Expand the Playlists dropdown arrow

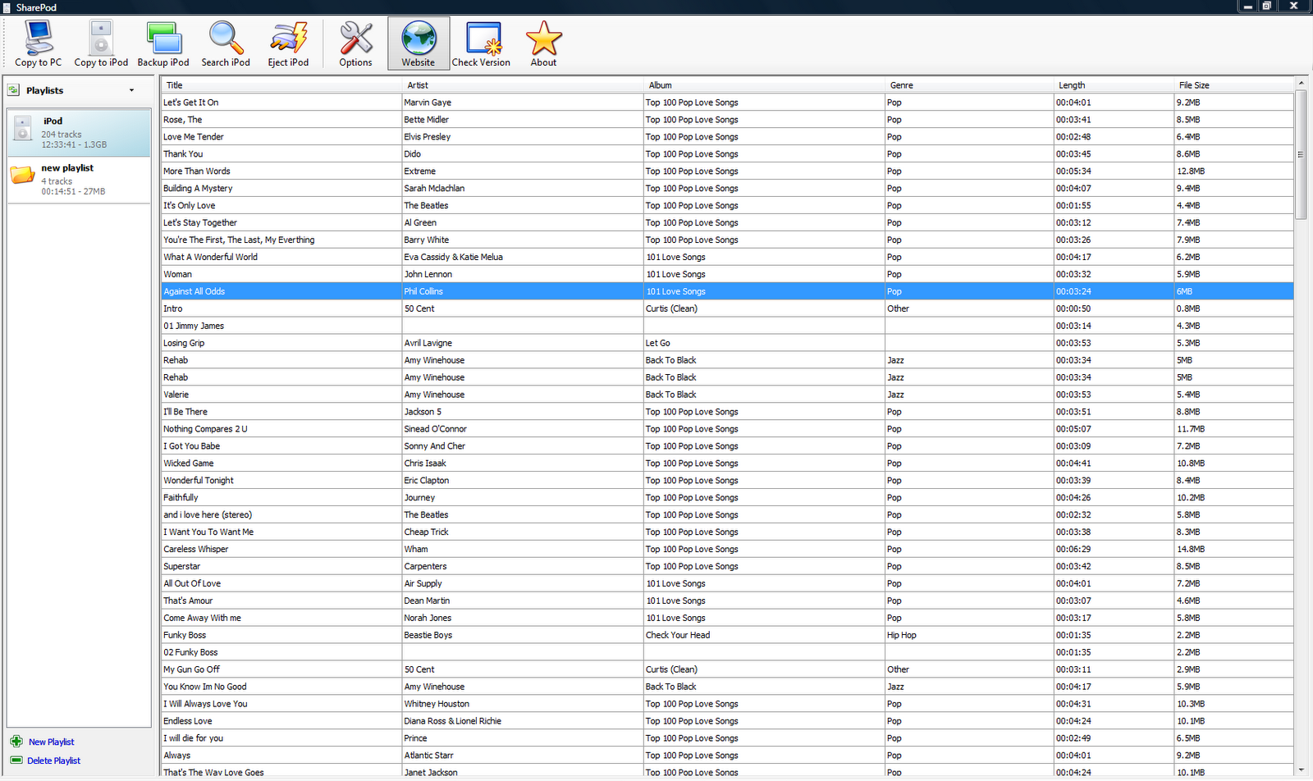click(x=131, y=90)
